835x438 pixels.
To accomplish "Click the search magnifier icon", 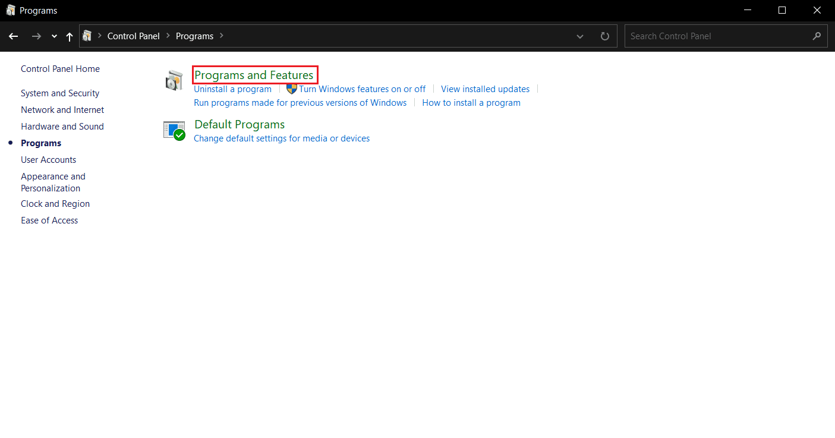I will [817, 36].
